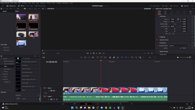Open the Playback menu
Screen dimensions: 195x110
[43, 3]
